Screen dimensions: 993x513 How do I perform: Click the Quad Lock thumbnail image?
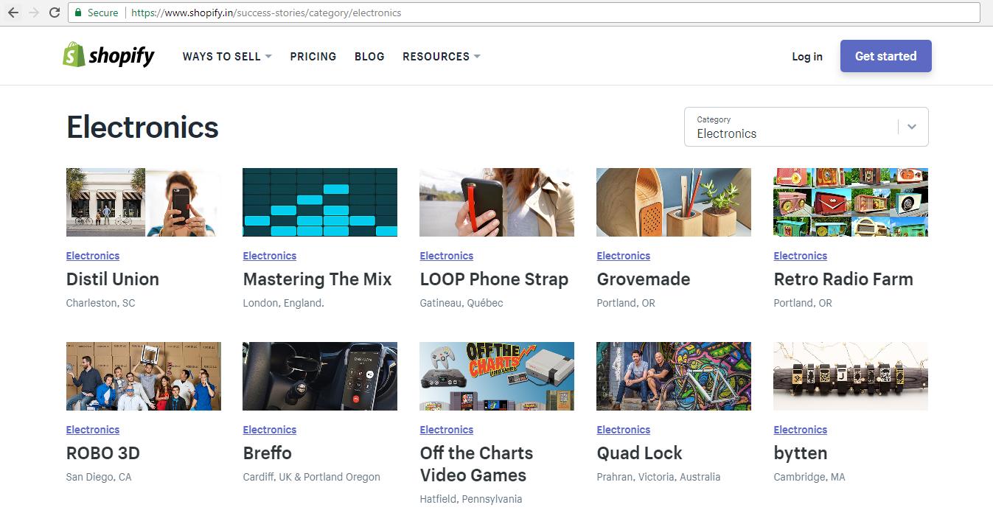[674, 376]
